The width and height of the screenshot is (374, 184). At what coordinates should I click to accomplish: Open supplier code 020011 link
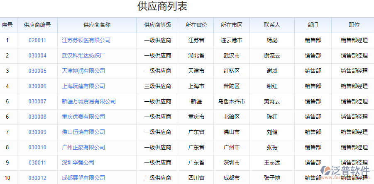[x=37, y=41]
